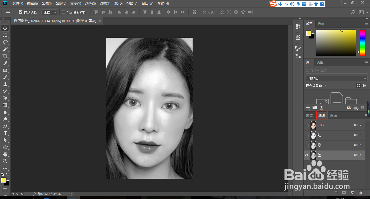
Task: Close the document tab 微信图片_20200703114210.png
Action: point(100,21)
